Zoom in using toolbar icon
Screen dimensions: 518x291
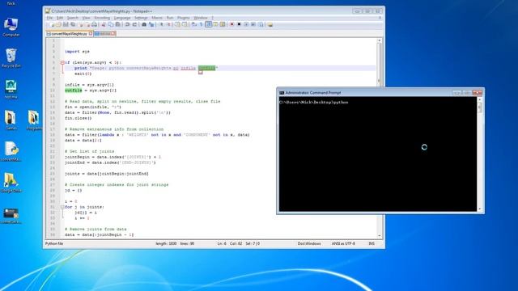tap(162, 24)
